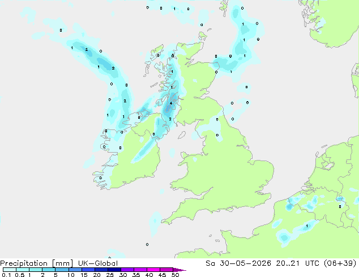
Task: Click the "Precipitation [mm]" title text
Action: tap(36, 263)
